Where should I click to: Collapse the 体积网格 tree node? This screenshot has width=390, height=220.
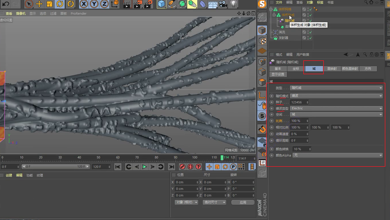tap(271, 9)
